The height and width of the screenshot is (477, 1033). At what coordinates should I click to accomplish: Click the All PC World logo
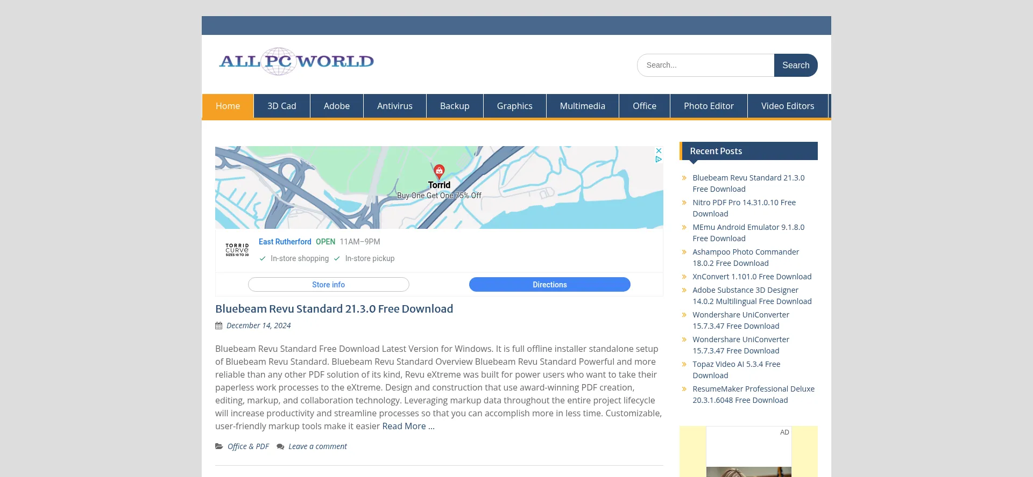point(296,61)
